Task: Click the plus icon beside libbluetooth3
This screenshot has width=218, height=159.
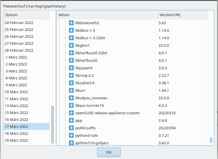Action: coord(71,23)
